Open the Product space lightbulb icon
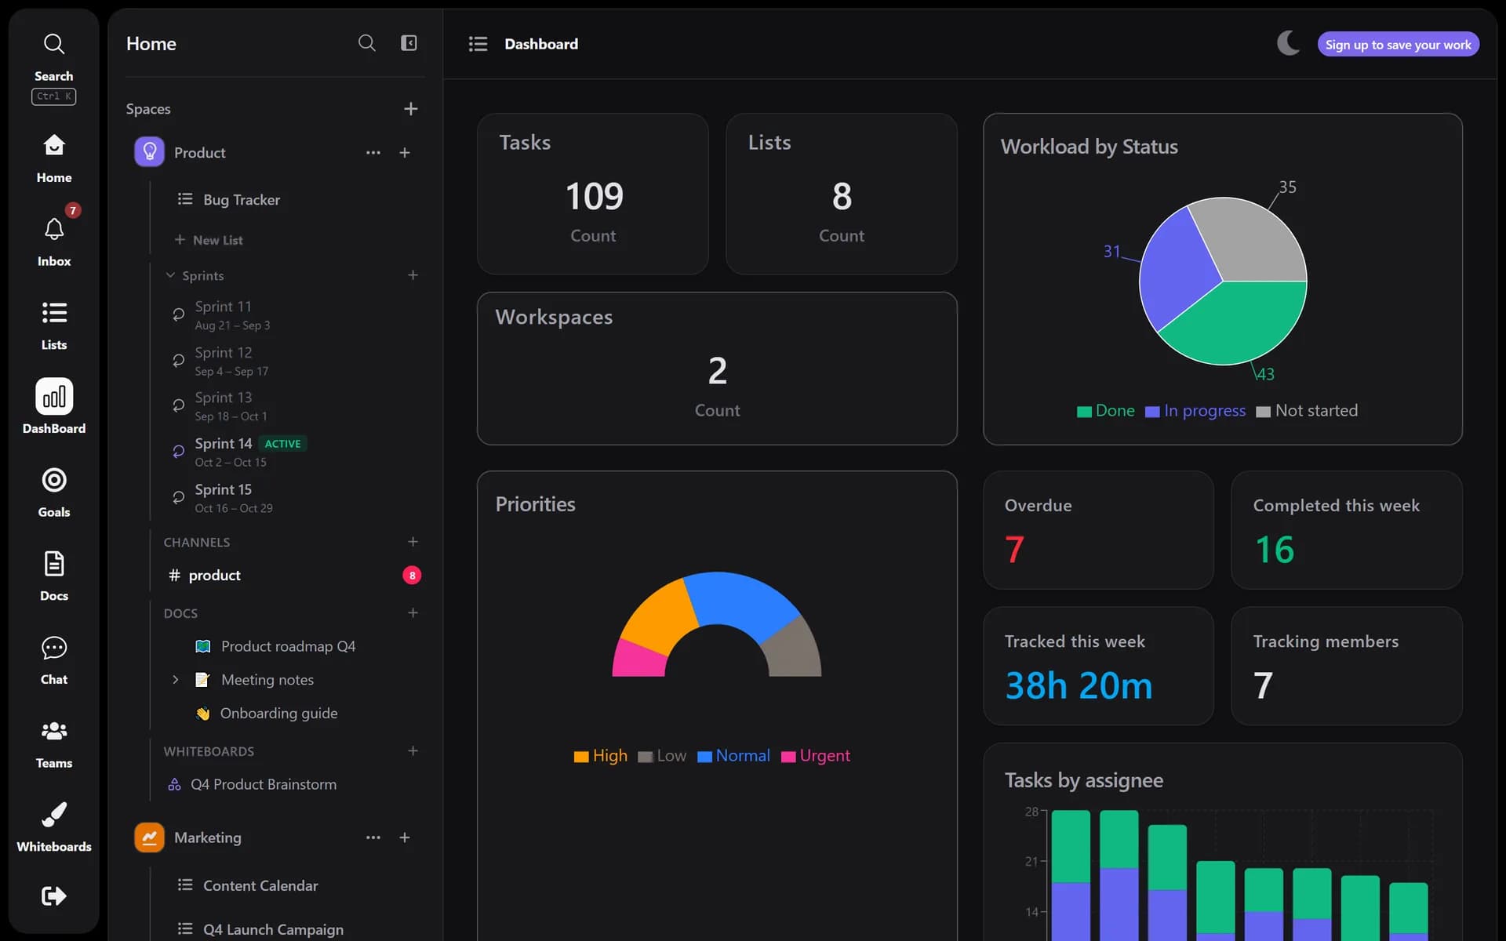The height and width of the screenshot is (941, 1506). pyautogui.click(x=149, y=152)
